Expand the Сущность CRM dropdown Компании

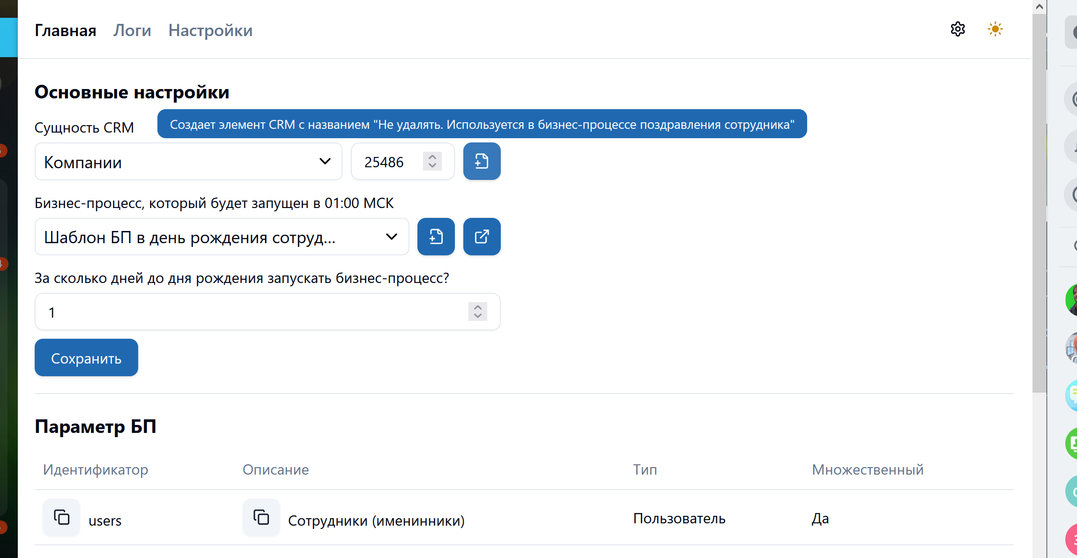point(188,162)
